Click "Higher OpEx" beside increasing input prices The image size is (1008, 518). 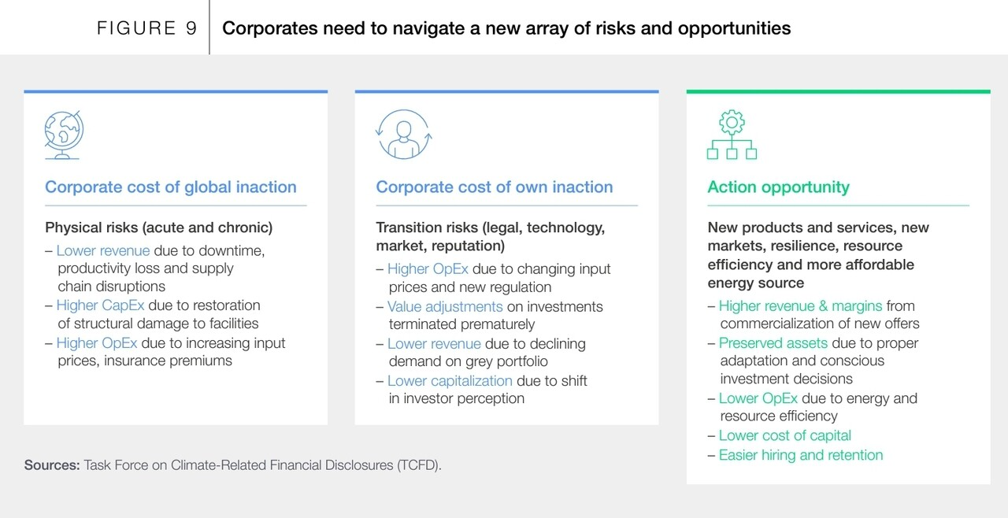tap(97, 343)
